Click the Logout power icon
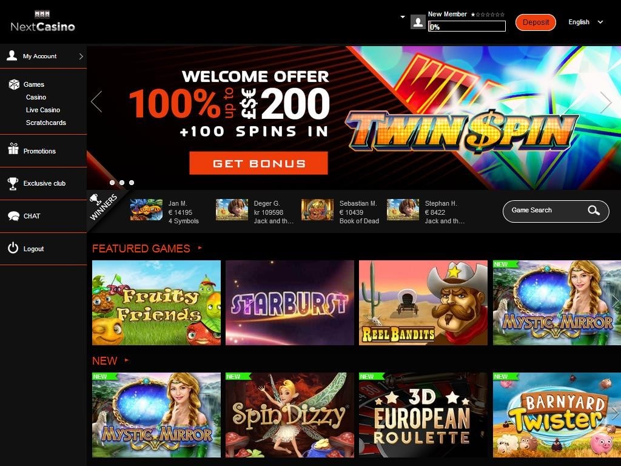This screenshot has height=466, width=621. [13, 248]
